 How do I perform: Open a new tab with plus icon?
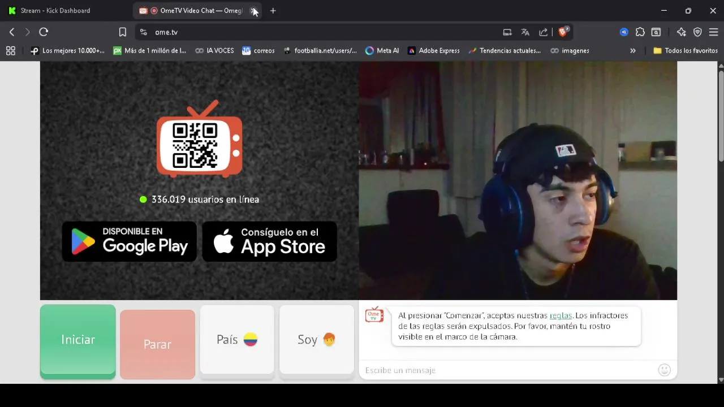coord(273,11)
